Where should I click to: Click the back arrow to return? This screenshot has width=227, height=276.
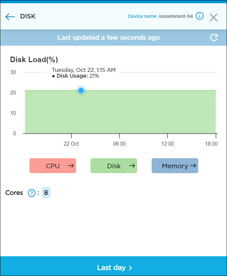coord(10,16)
